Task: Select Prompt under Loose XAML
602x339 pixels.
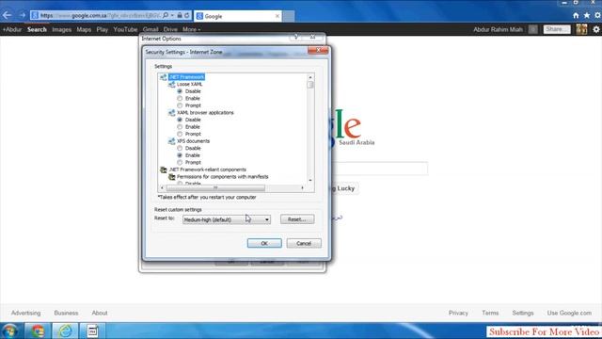Action: (x=180, y=105)
